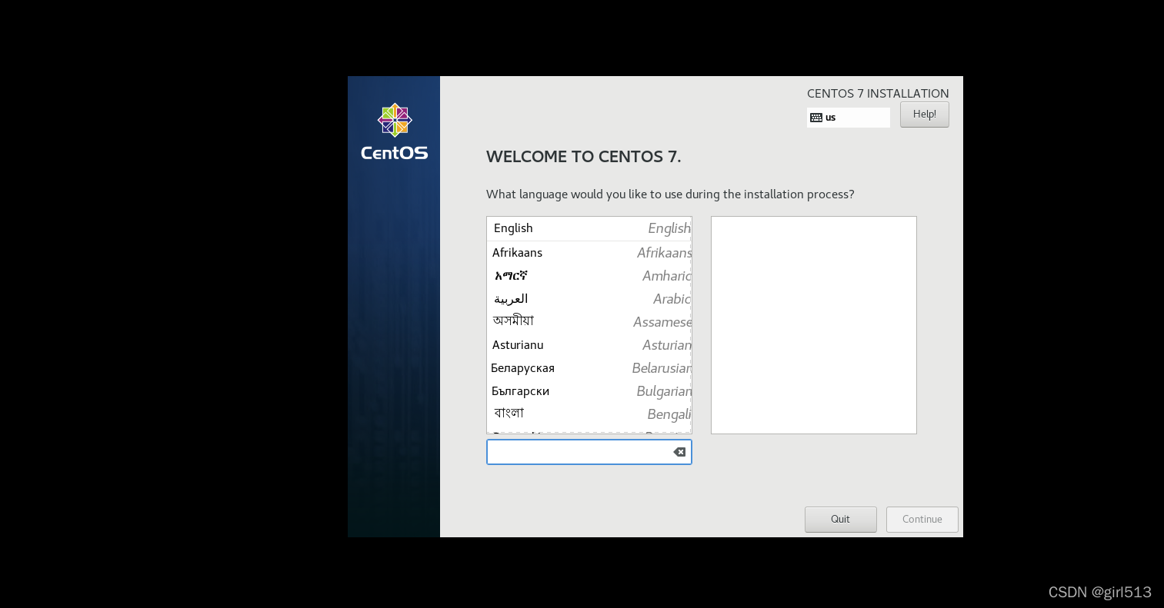Select the Belarusian language row
The height and width of the screenshot is (608, 1164).
[x=589, y=368]
